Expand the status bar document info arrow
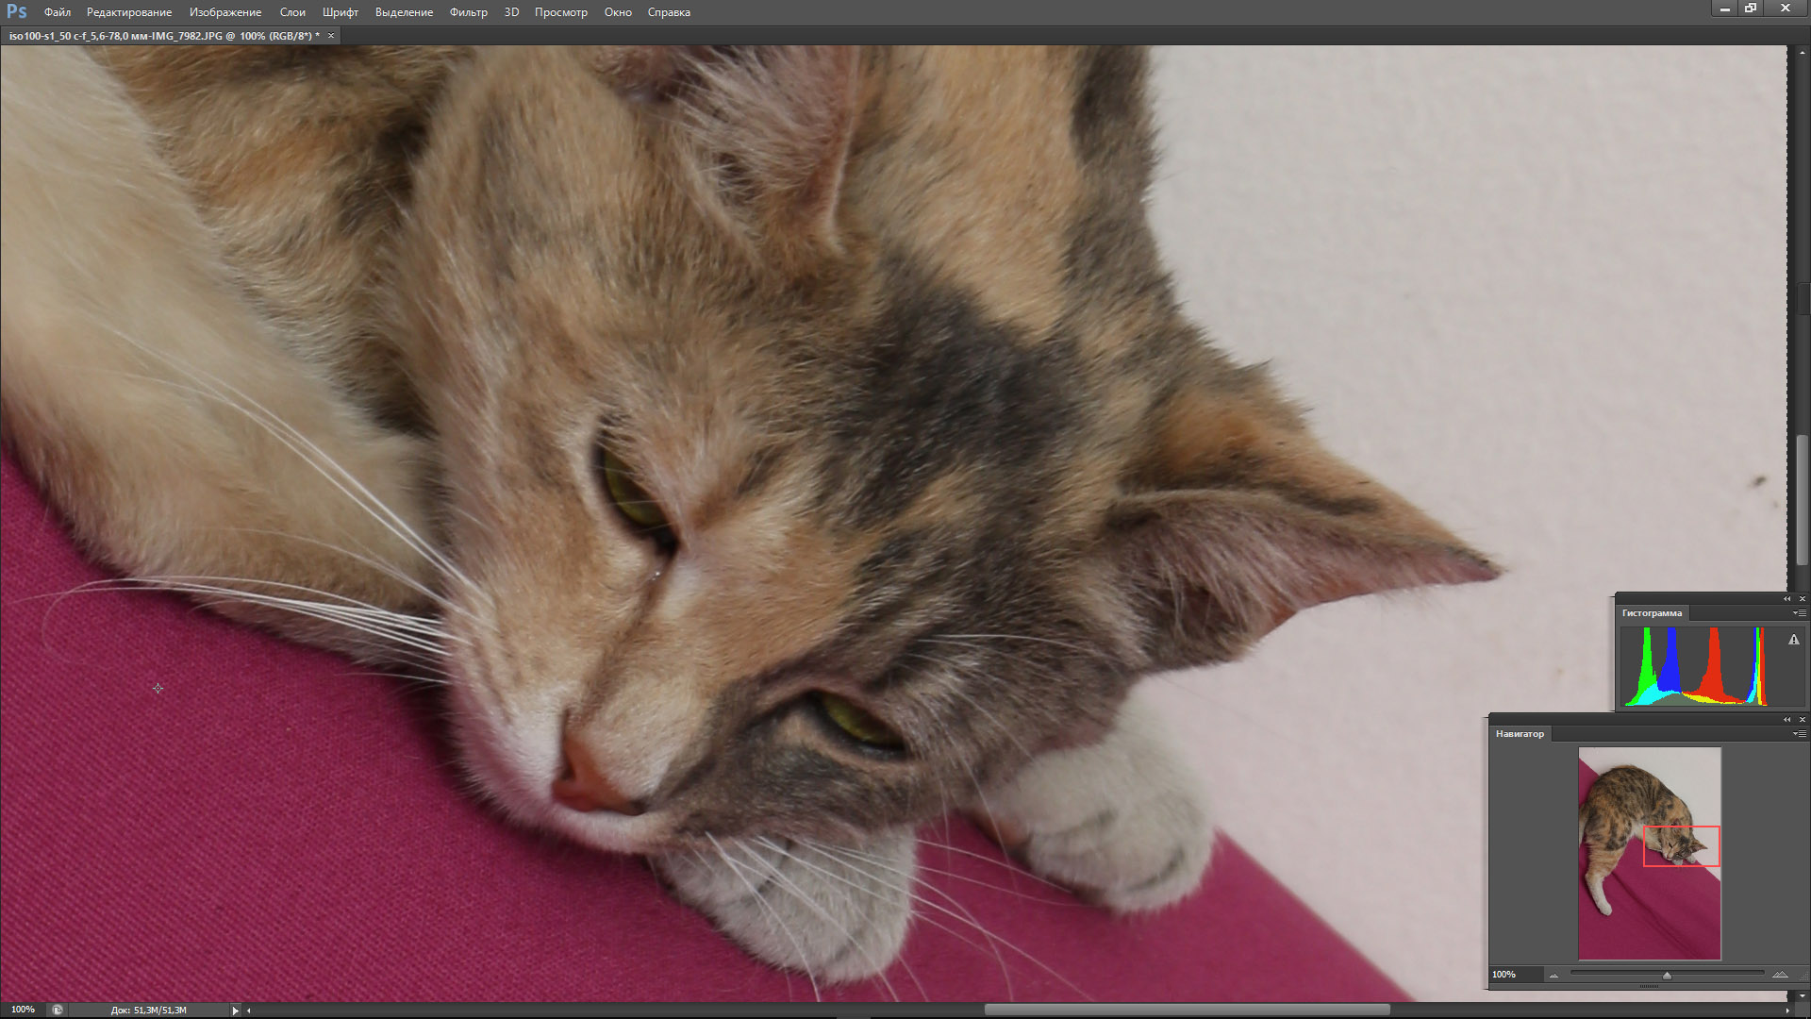Screen dimensions: 1811x1019 pos(235,1011)
